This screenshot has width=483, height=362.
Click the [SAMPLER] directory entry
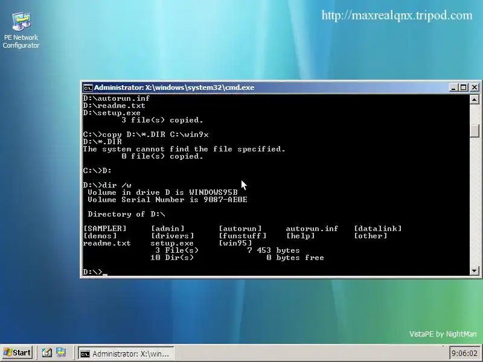[x=104, y=229]
